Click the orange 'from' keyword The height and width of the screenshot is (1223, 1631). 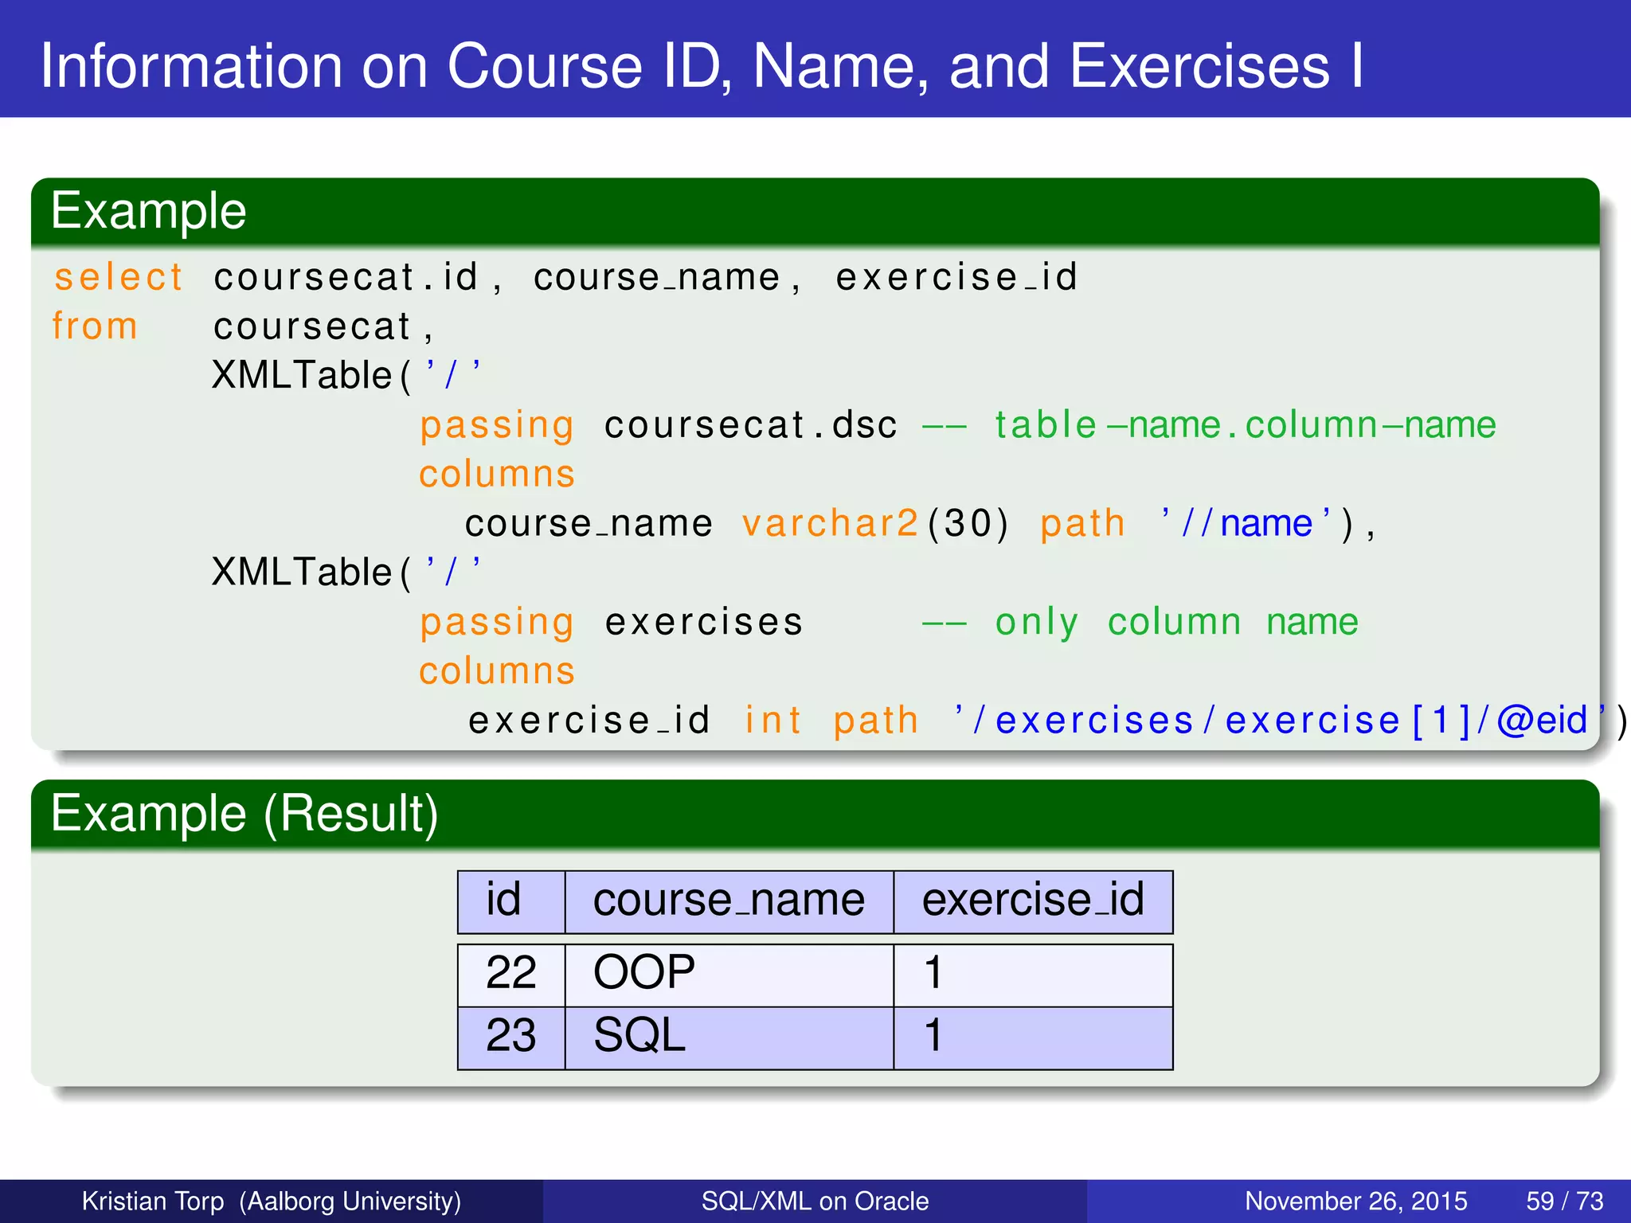[95, 326]
